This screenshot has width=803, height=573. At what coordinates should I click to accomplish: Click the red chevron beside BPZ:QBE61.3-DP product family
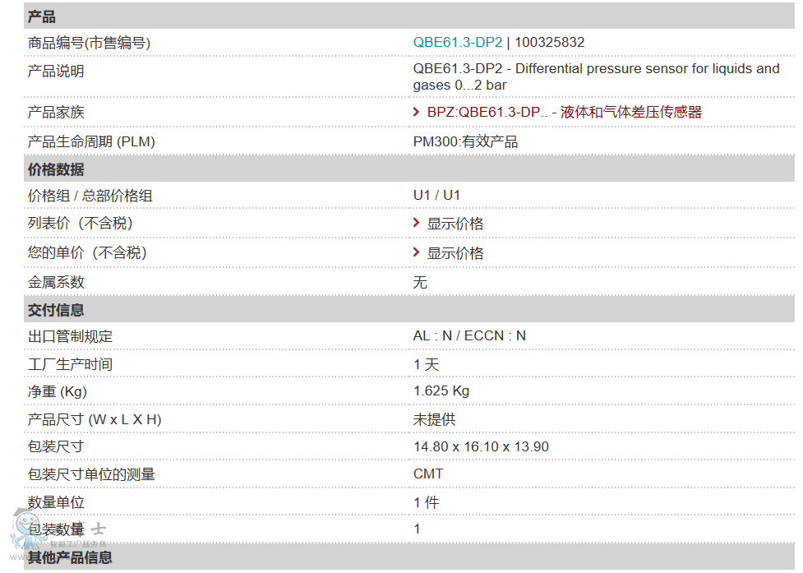(x=418, y=112)
